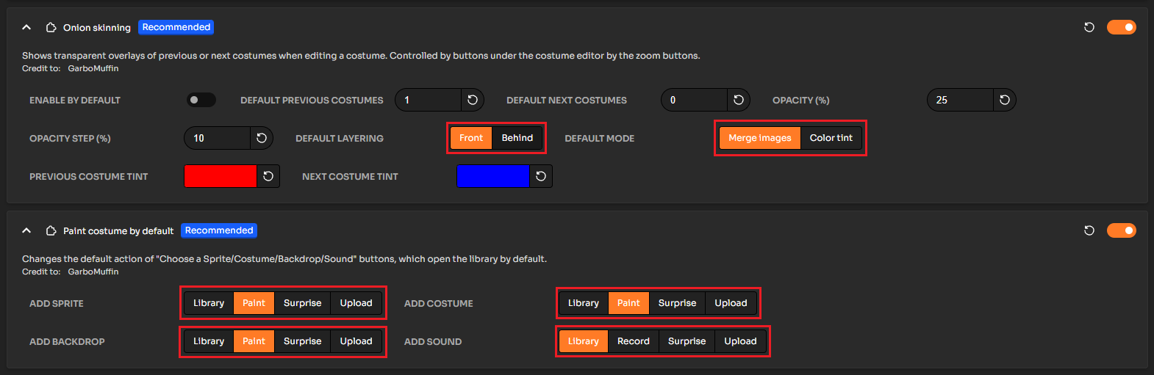Click the Onion skinning Recommended badge
Image resolution: width=1154 pixels, height=375 pixels.
click(176, 27)
